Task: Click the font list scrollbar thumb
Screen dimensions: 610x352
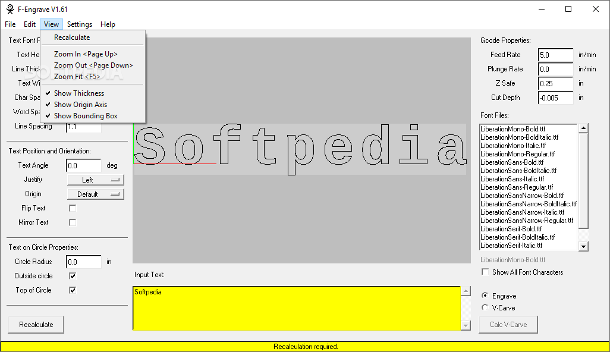Action: [583, 181]
